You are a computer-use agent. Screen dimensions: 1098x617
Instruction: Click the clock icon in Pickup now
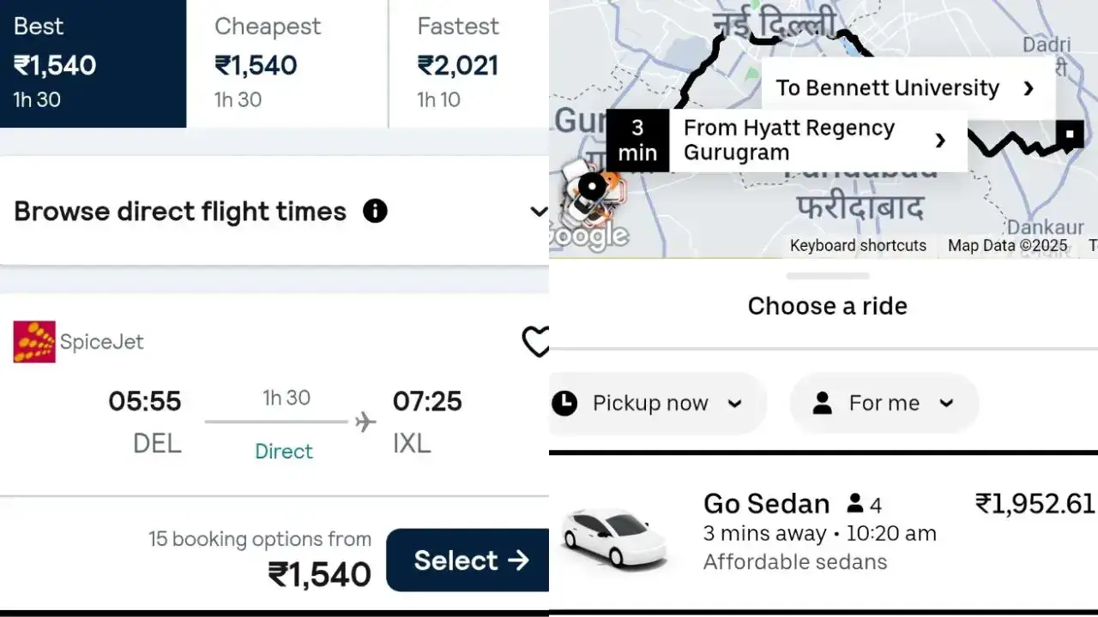(x=564, y=403)
